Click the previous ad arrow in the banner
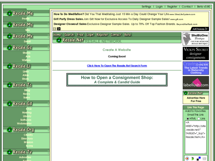215x161 pixels. (55, 29)
